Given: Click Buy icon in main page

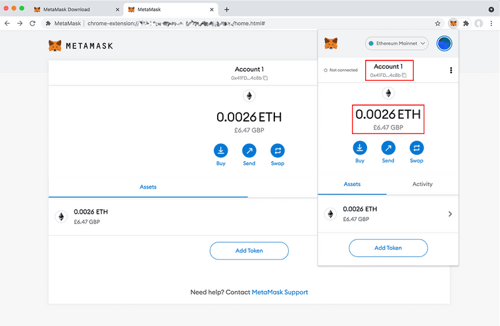Looking at the screenshot, I should [x=220, y=151].
